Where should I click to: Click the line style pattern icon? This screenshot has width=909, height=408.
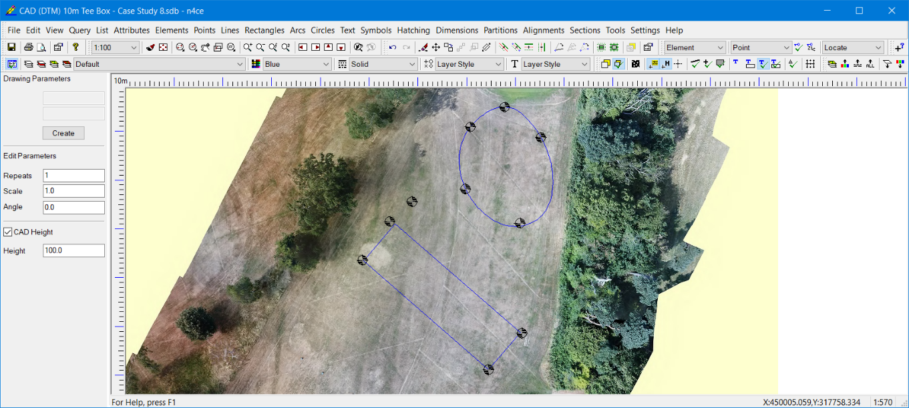342,64
